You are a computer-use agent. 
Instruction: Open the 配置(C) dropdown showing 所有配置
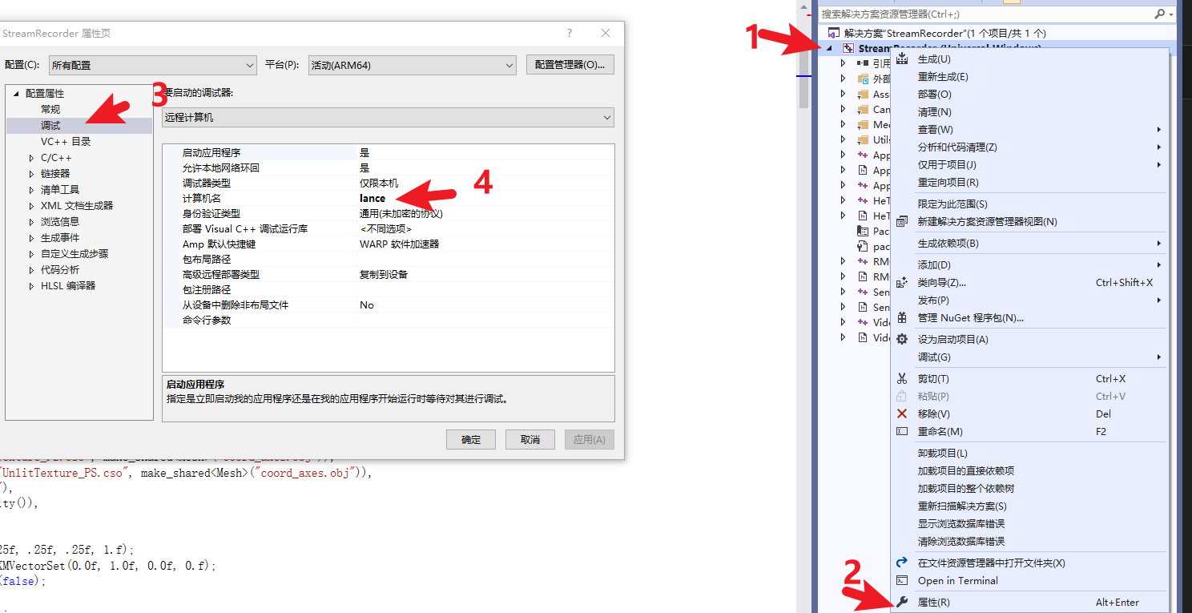click(152, 65)
